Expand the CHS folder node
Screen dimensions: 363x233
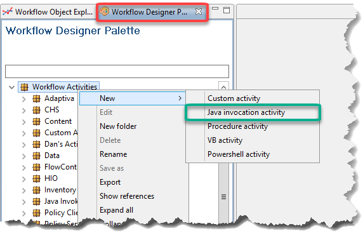[24, 110]
